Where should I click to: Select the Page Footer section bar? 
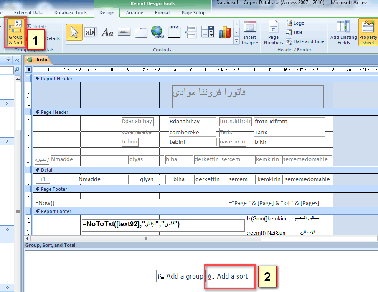pos(205,189)
